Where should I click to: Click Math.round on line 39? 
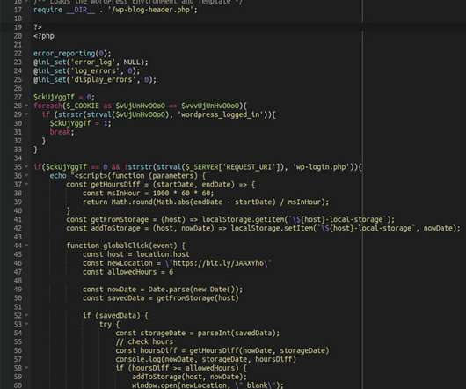coord(132,202)
